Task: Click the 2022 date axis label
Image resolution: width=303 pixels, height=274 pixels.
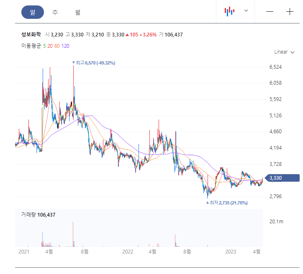Action: click(128, 251)
